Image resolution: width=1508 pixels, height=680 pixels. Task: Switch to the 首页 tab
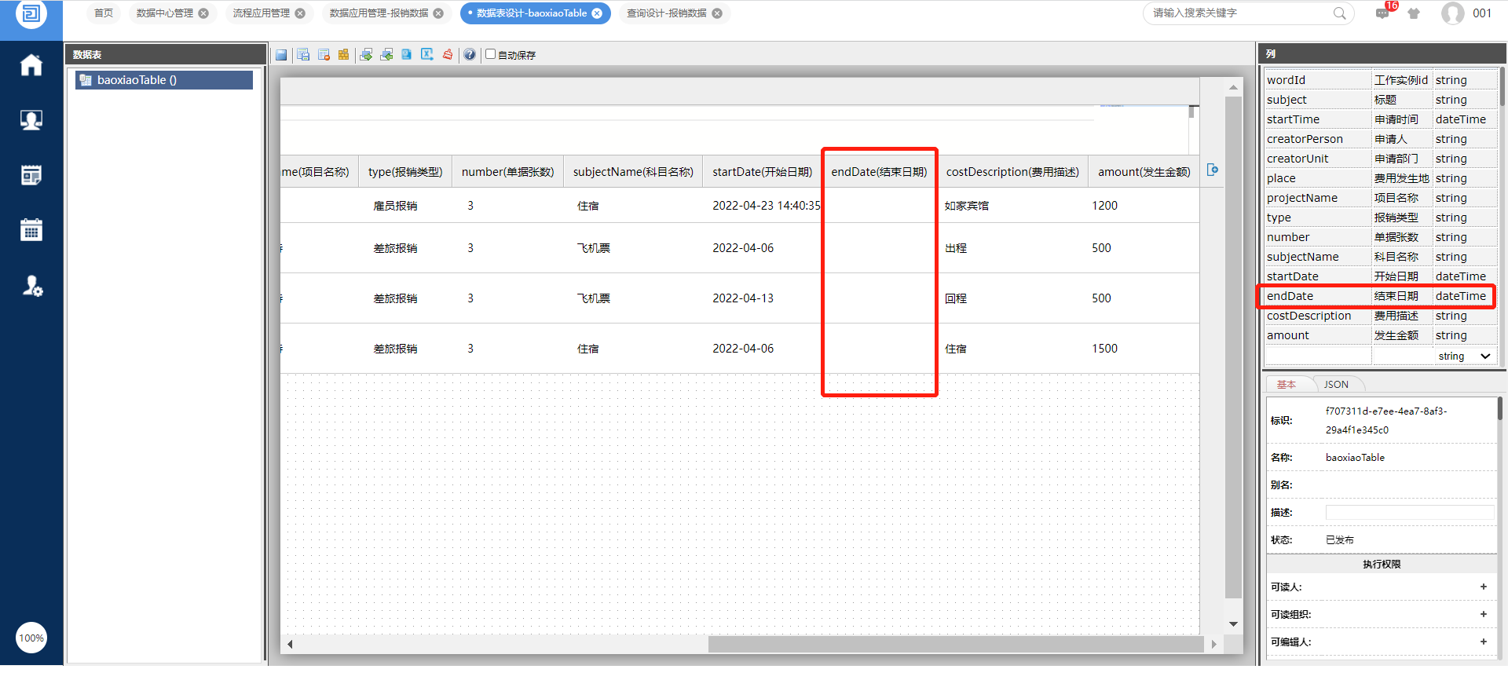coord(104,13)
